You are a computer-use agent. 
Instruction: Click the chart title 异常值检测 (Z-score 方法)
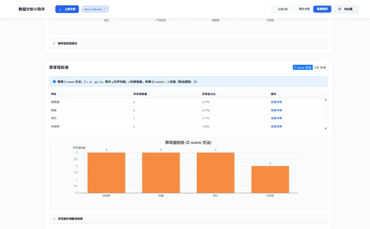(188, 143)
